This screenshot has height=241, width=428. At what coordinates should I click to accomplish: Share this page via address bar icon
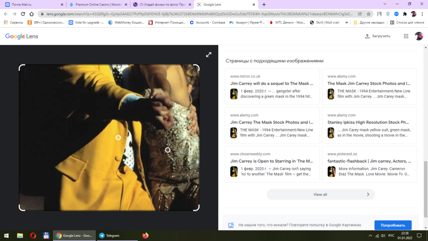coord(360,14)
